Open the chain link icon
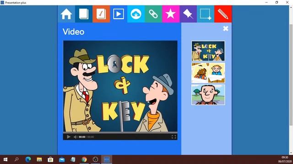This screenshot has width=293, height=164. tap(153, 14)
